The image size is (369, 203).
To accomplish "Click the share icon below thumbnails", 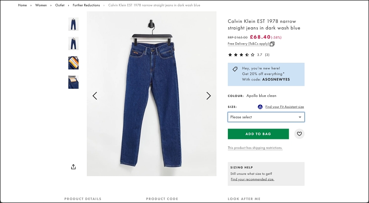I will click(73, 167).
